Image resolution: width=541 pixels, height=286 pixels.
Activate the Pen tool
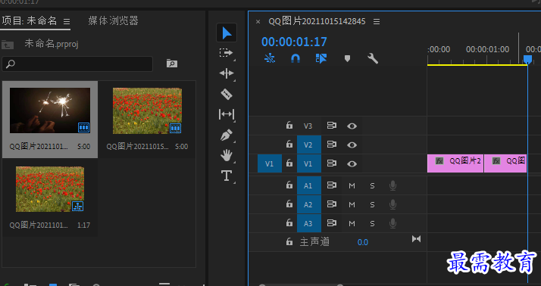coord(227,135)
